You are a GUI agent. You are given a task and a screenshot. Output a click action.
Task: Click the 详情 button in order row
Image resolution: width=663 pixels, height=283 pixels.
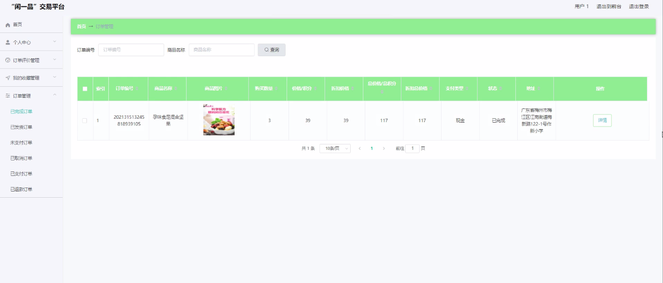[x=602, y=121]
